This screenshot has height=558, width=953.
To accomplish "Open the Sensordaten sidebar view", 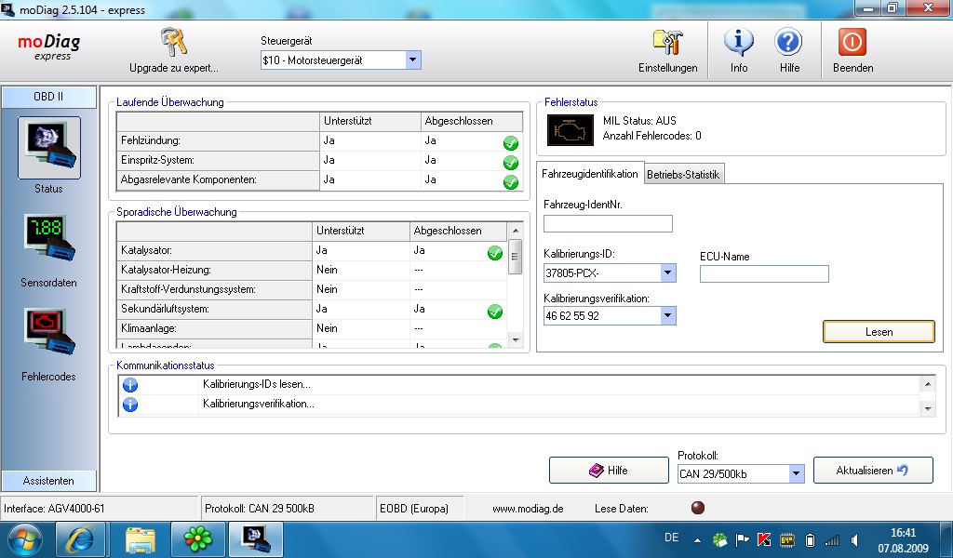I will click(48, 242).
